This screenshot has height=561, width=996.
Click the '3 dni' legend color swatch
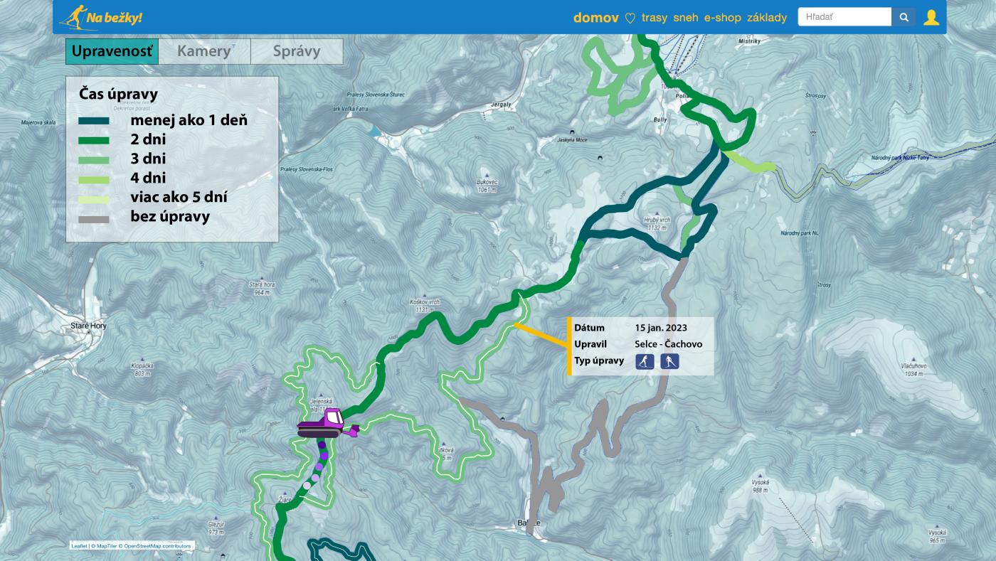94,160
